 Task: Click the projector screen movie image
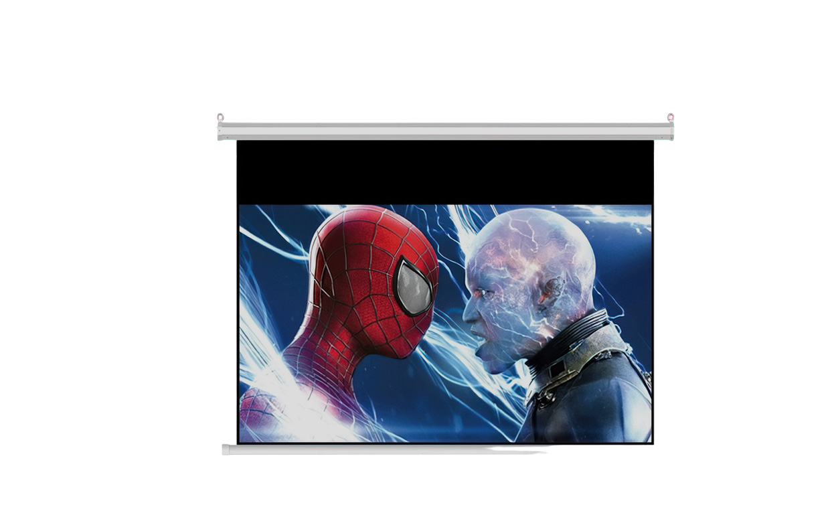(445, 323)
